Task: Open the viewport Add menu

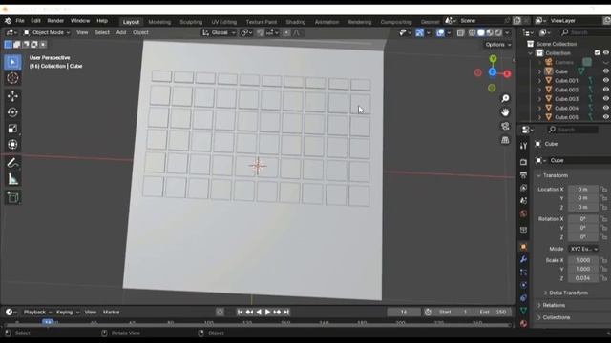Action: (x=121, y=32)
